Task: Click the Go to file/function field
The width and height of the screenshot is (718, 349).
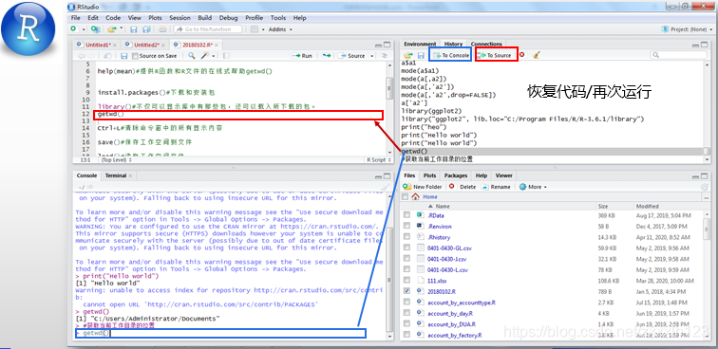Action: tap(209, 29)
